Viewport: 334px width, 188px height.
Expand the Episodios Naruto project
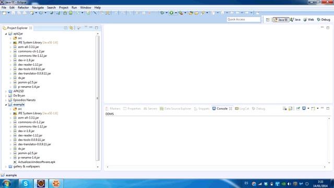(x=6, y=100)
